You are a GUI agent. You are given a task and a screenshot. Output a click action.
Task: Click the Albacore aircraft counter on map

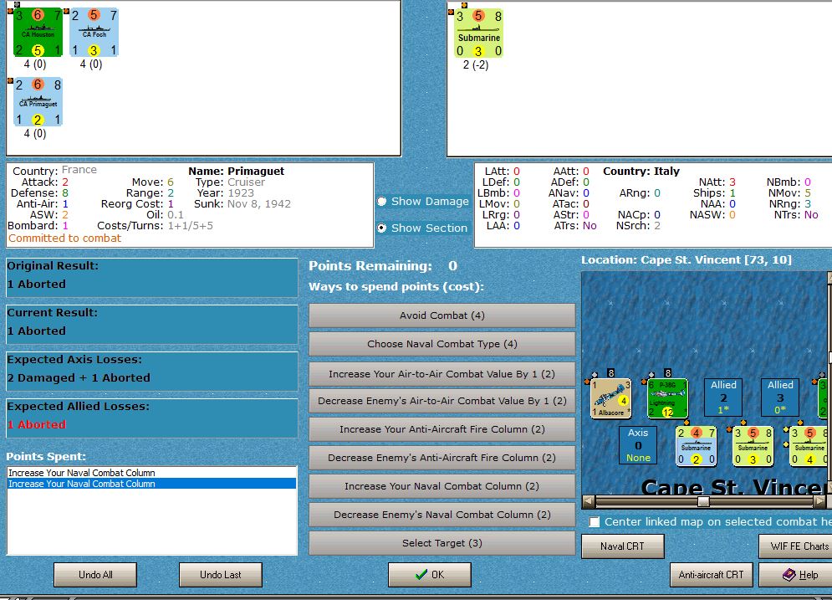point(610,397)
